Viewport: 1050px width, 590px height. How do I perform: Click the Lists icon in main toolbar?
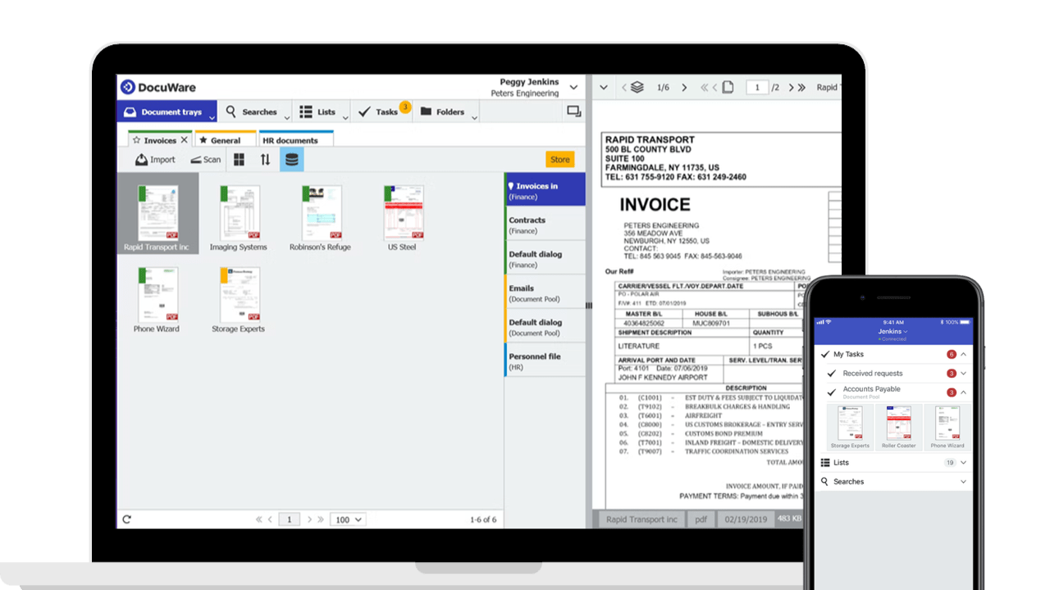point(305,111)
